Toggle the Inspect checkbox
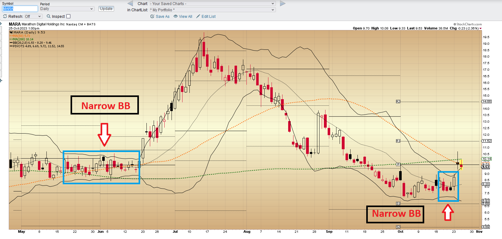The width and height of the screenshot is (502, 239). point(68,16)
